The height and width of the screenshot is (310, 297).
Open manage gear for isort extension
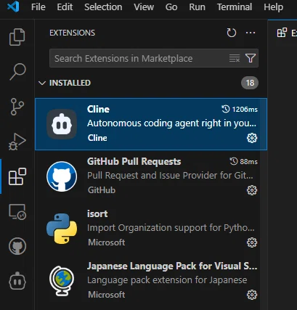(252, 242)
